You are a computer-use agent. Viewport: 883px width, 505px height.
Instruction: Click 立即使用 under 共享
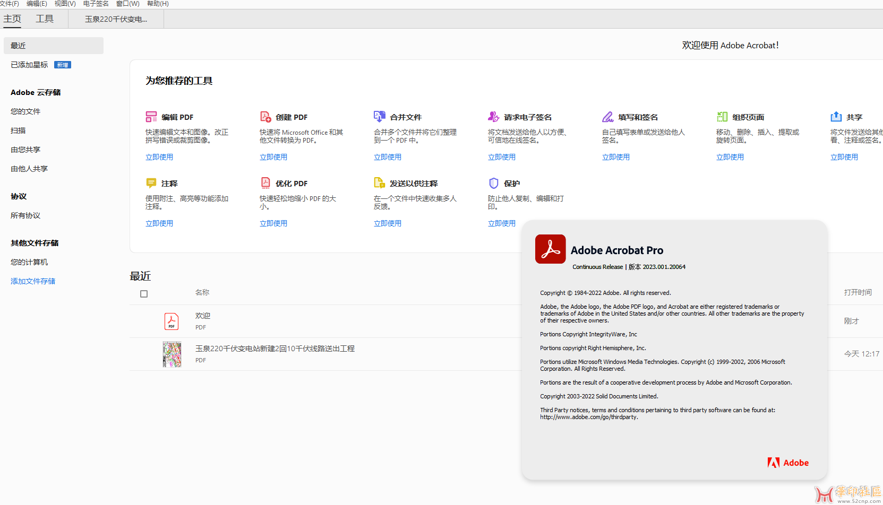click(x=844, y=157)
